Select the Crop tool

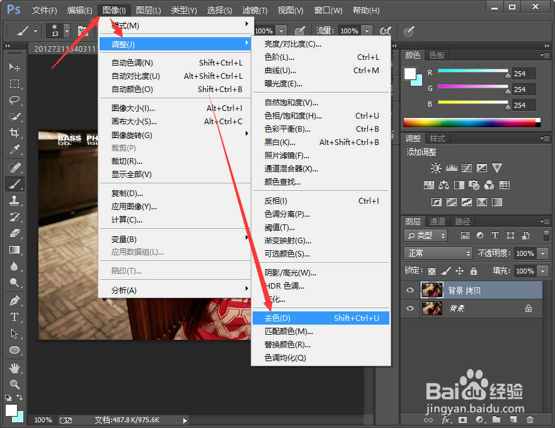tap(15, 132)
